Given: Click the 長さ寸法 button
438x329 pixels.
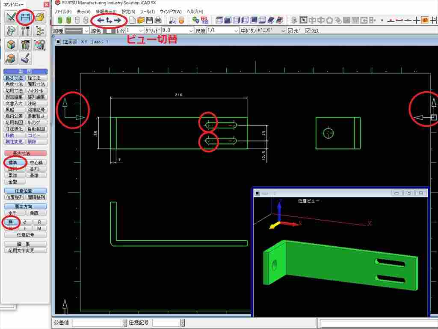Looking at the screenshot, I should tap(15, 78).
